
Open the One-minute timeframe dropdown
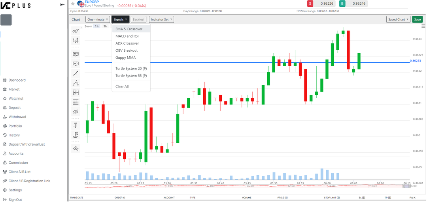(97, 19)
